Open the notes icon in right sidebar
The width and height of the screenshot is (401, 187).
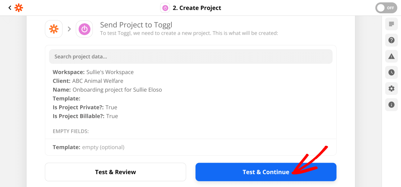tap(391, 24)
